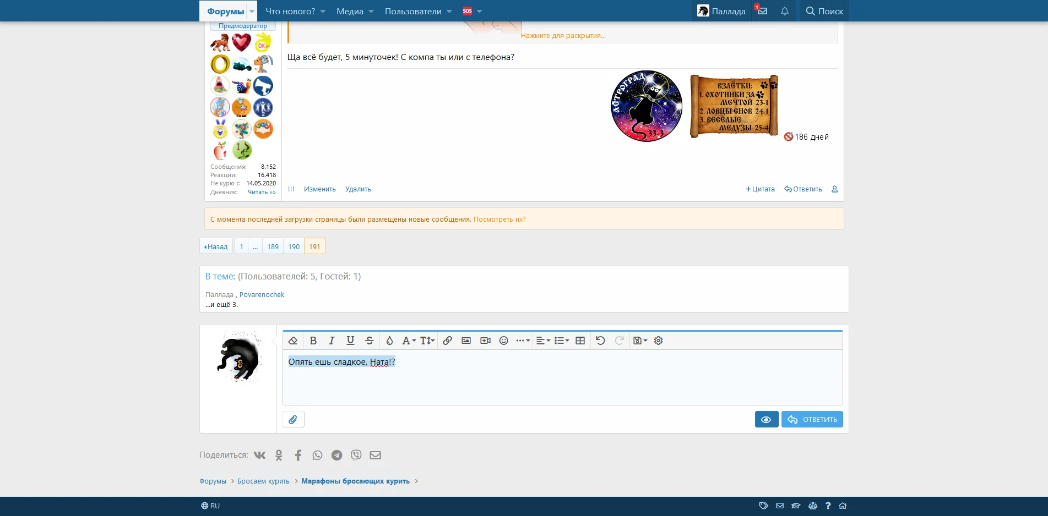Insert an image into the reply
Image resolution: width=1048 pixels, height=516 pixels.
[466, 341]
